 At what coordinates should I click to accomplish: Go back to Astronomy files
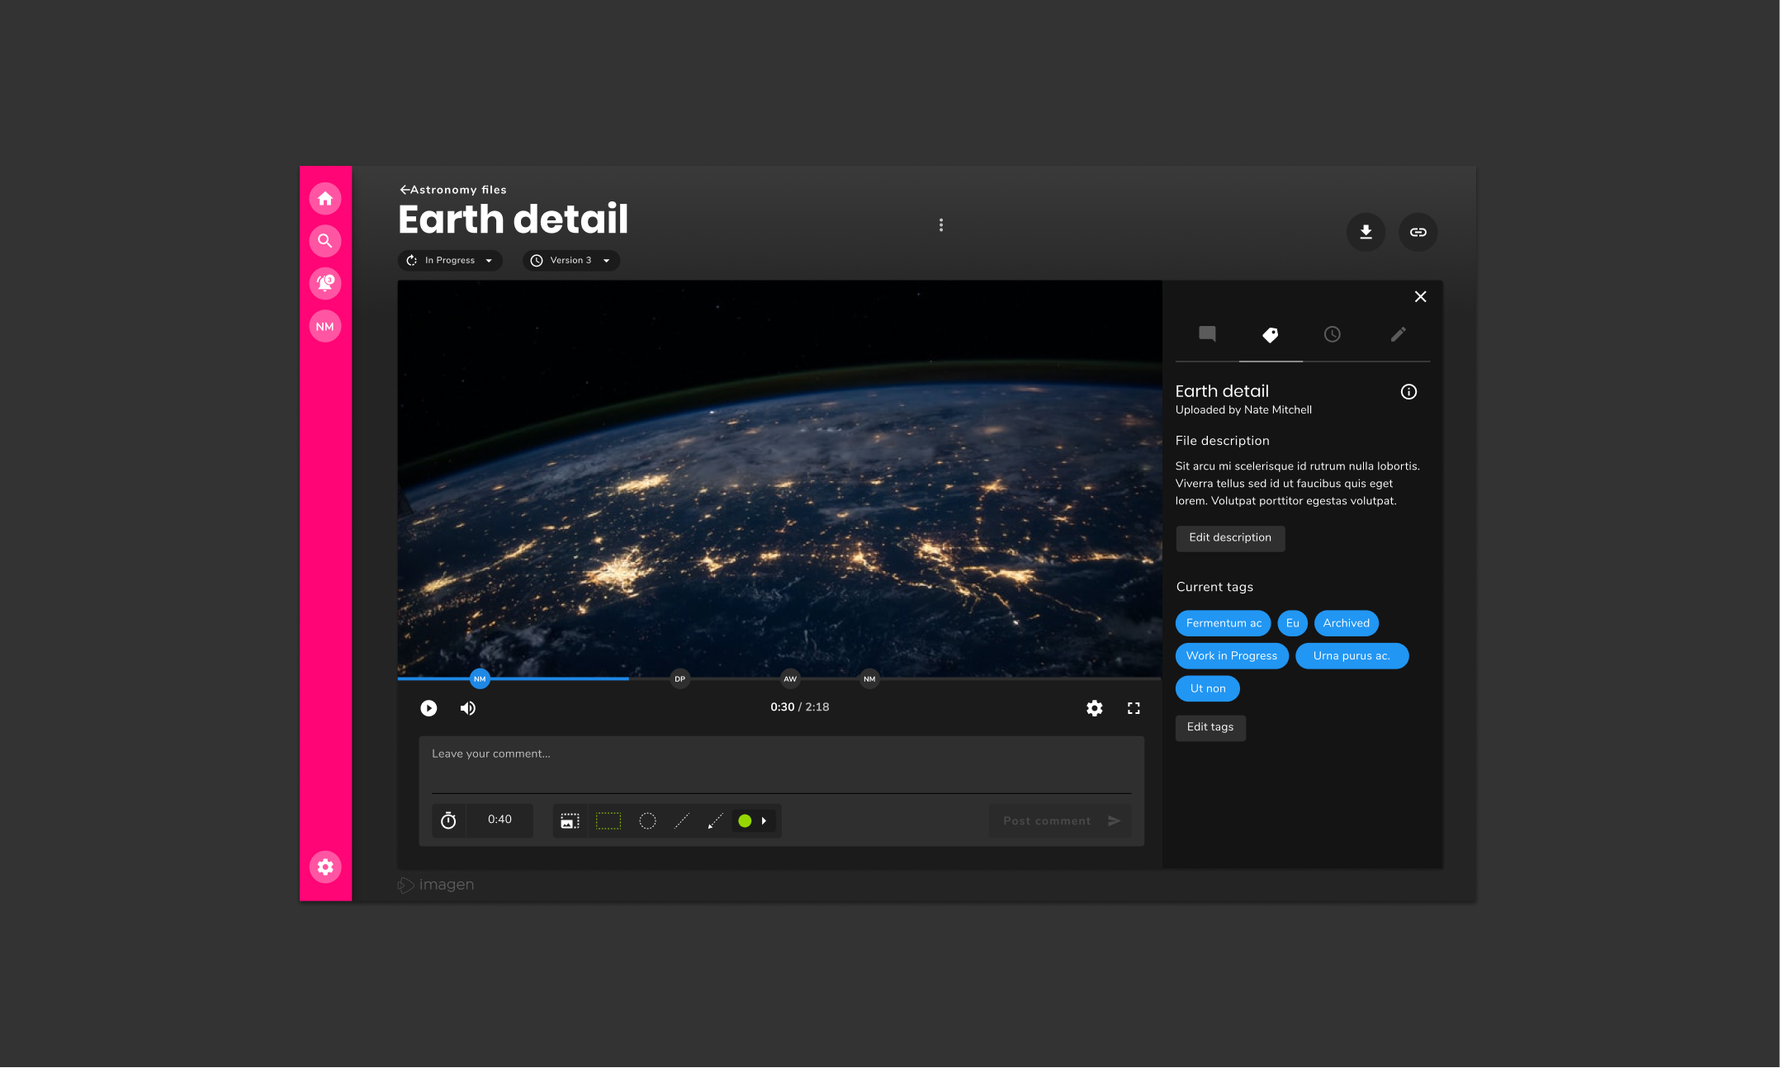453,190
